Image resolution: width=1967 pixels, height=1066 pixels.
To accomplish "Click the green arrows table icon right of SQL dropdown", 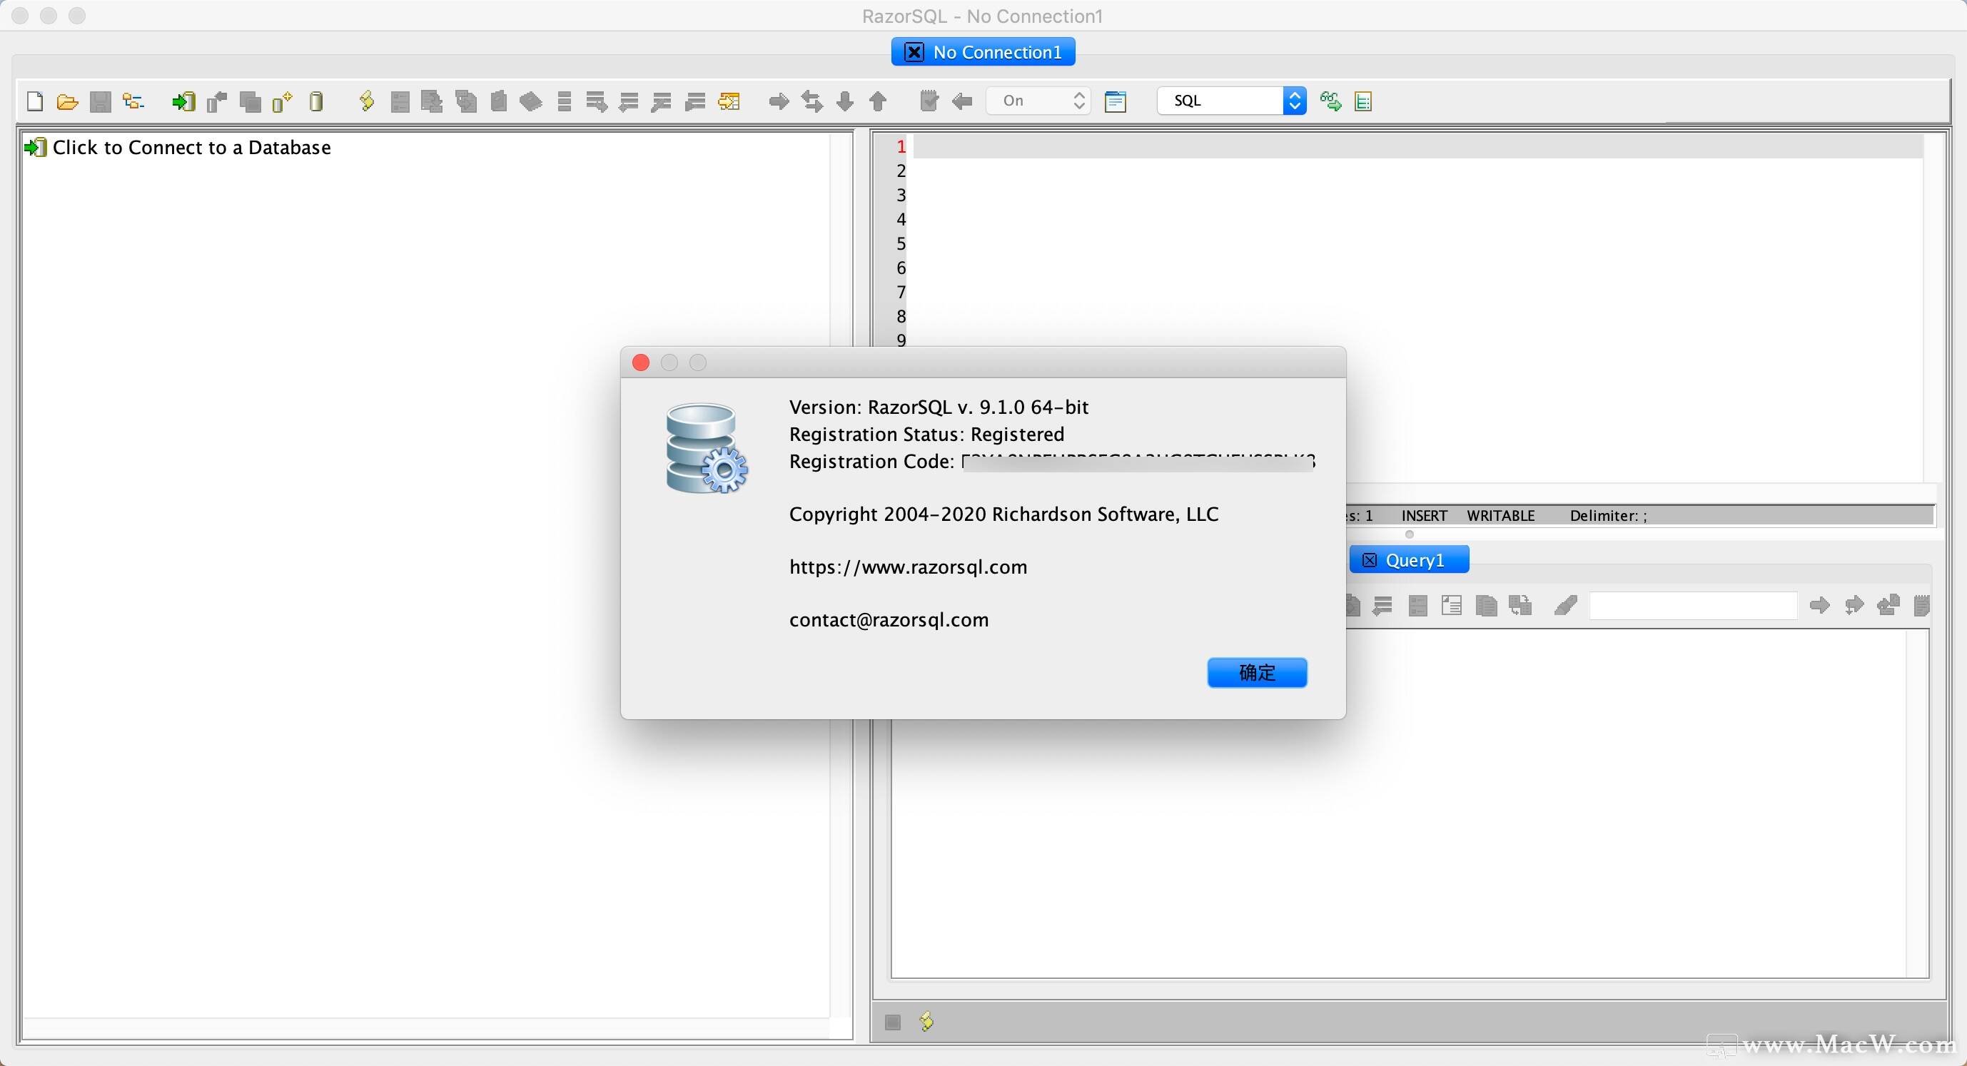I will (x=1330, y=101).
